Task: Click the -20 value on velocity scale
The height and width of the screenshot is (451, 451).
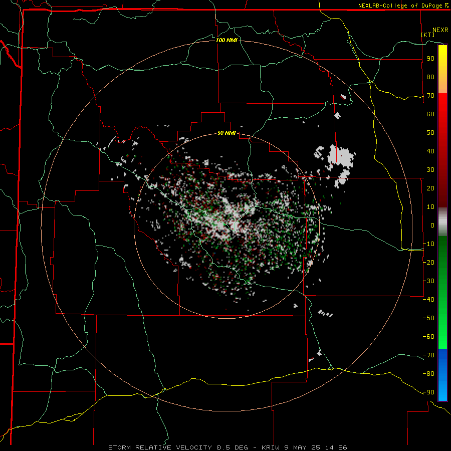Action: (x=428, y=263)
